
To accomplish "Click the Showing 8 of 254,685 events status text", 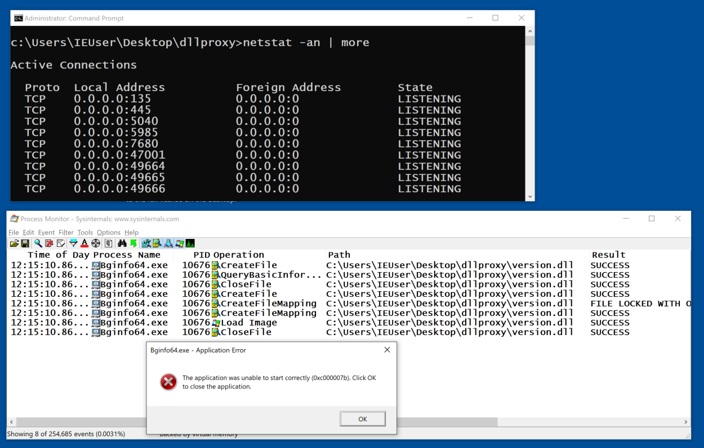I will (66, 434).
